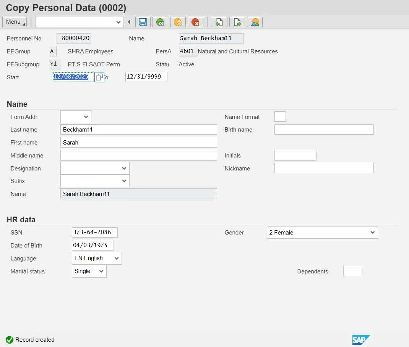Image resolution: width=409 pixels, height=347 pixels.
Task: Click the orange Exit icon
Action: [x=178, y=22]
